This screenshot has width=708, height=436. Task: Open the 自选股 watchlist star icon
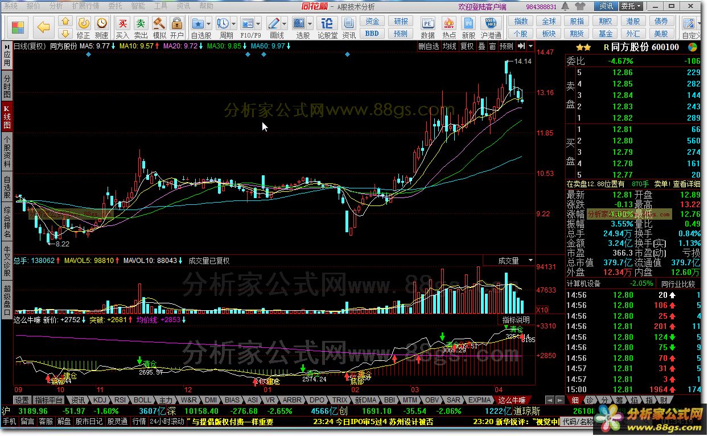pyautogui.click(x=198, y=23)
